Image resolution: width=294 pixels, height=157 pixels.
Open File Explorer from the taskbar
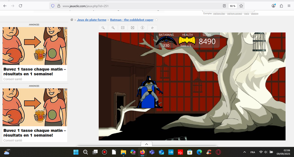[123, 152]
